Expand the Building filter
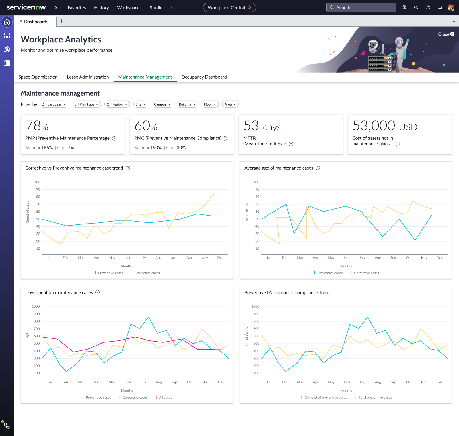Image resolution: width=459 pixels, height=436 pixels. (187, 104)
